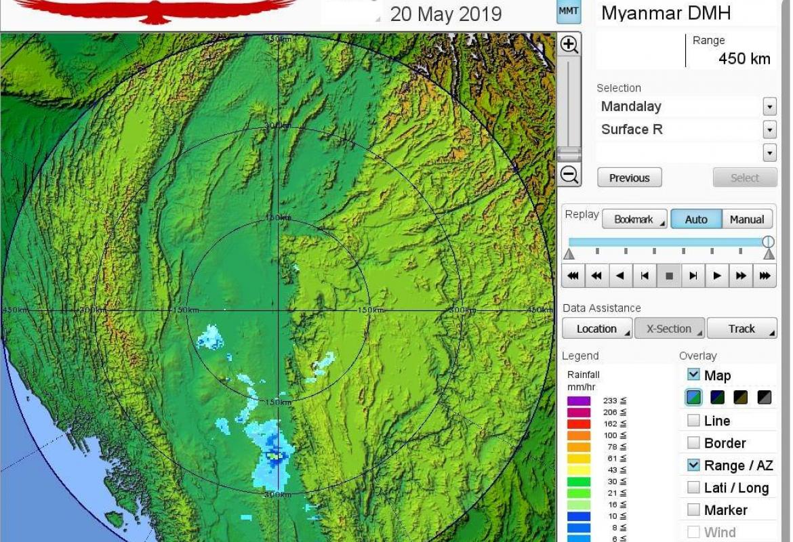Click the zoom out magnifier icon

coord(569,175)
